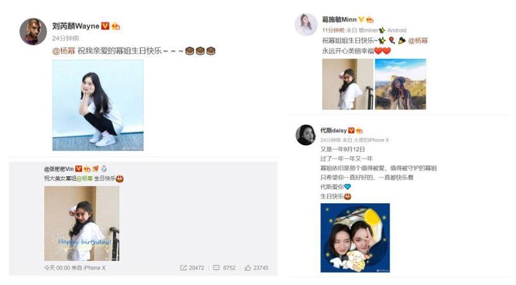Click verified badge next to 刘芮麟Wayne
The image size is (516, 285).
pos(105,26)
